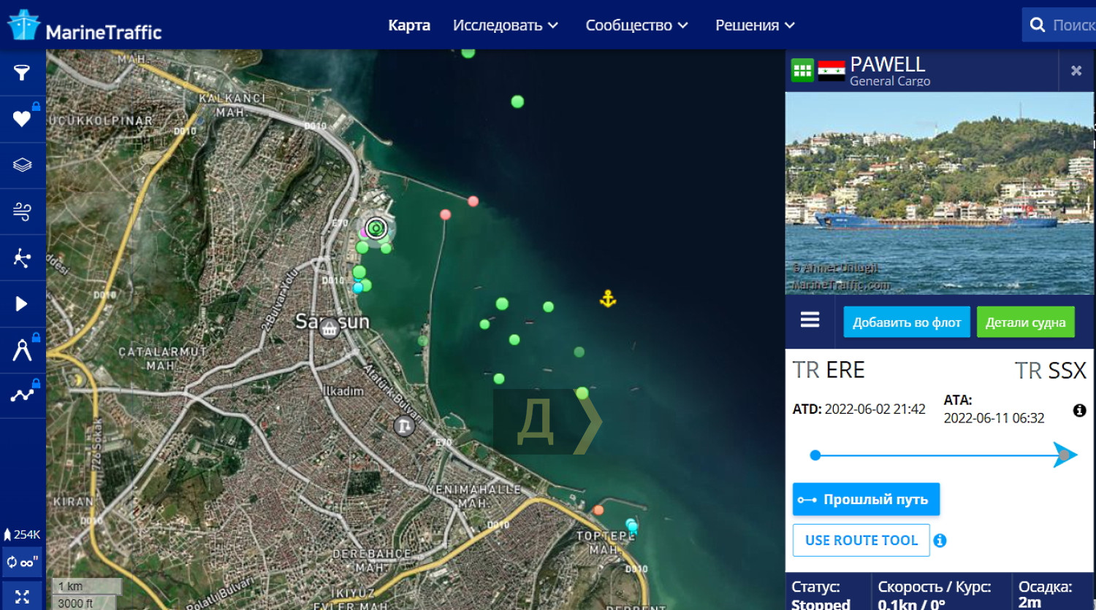Expand the Сообщество dropdown menu
The width and height of the screenshot is (1096, 610).
636,26
